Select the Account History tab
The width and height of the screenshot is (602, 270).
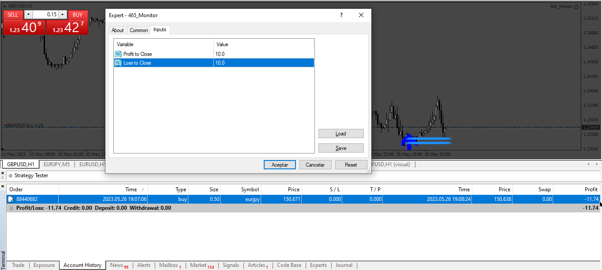pos(82,265)
